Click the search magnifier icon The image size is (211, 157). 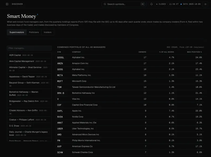[105, 4]
